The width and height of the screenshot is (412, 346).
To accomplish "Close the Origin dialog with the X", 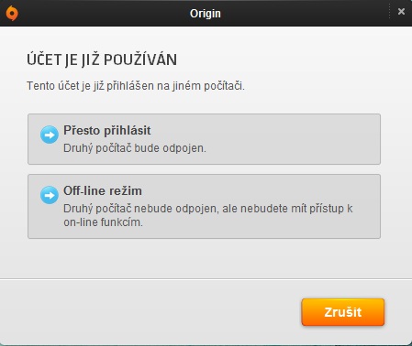I will click(401, 12).
